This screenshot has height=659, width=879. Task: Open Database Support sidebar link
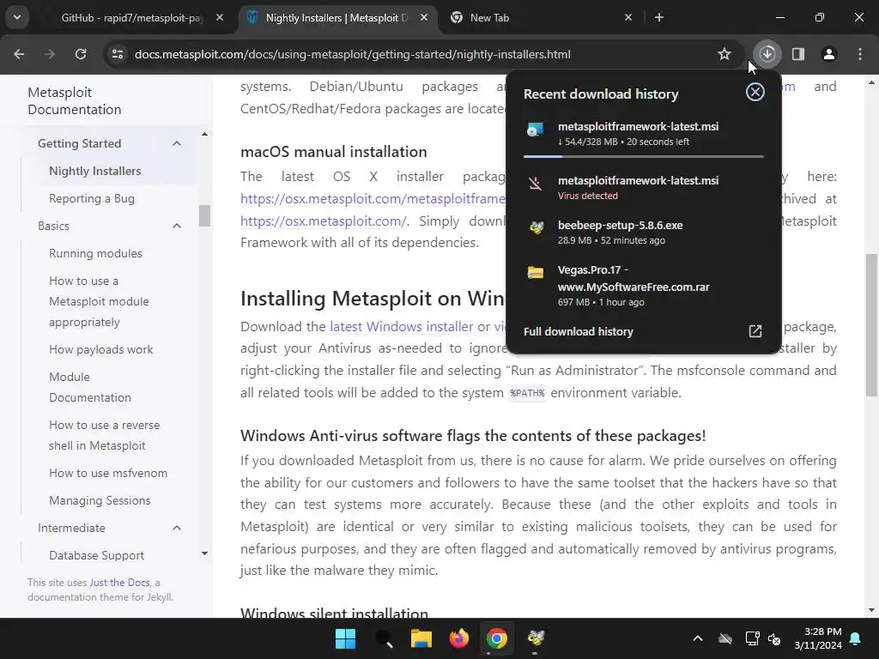[x=96, y=555]
